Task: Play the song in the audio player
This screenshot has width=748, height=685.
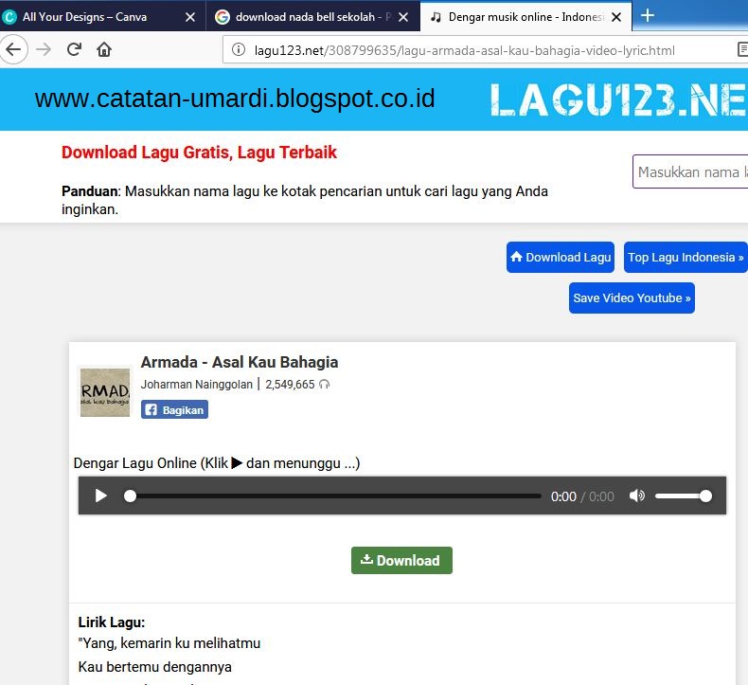Action: click(x=100, y=496)
